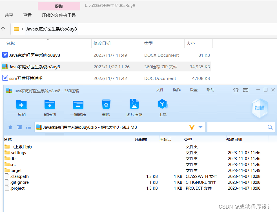Select the db folder in the archive
Screen dimensions: 277x212
point(13,159)
